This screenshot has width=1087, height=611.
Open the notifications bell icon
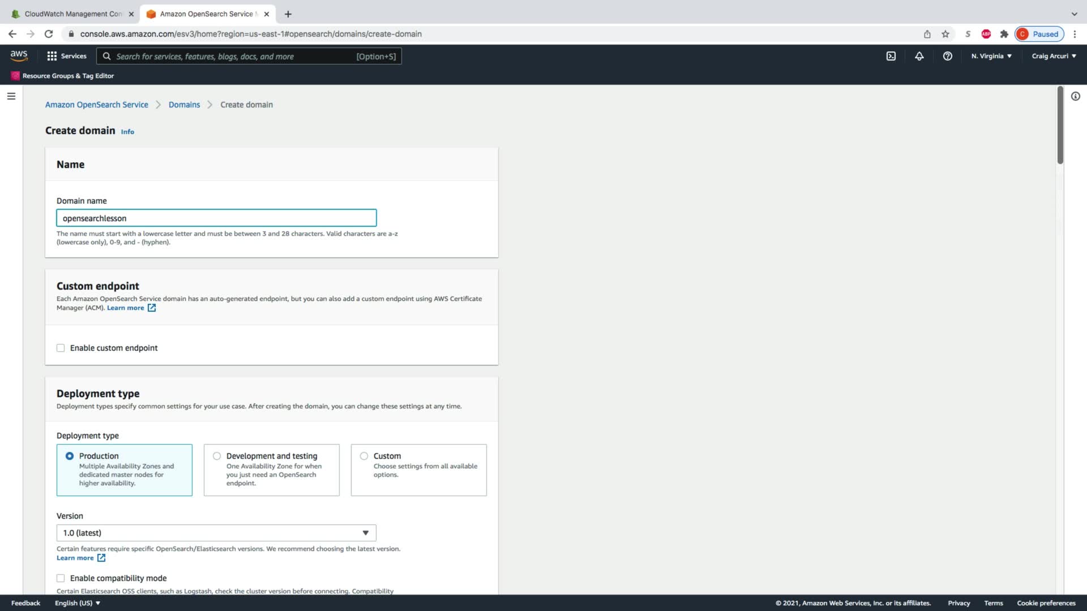[919, 56]
